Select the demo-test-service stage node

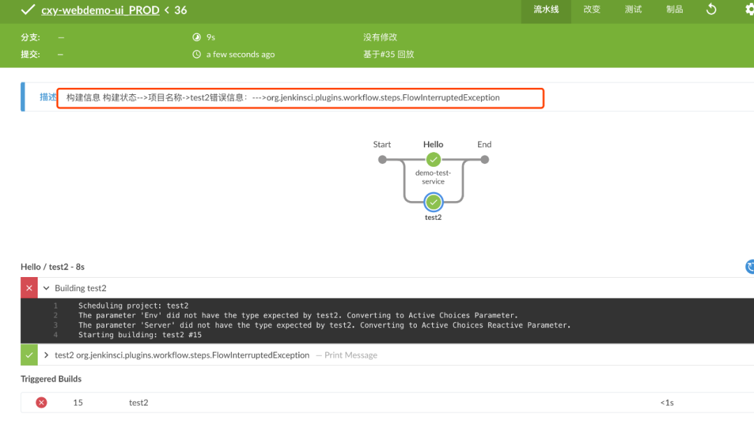433,160
